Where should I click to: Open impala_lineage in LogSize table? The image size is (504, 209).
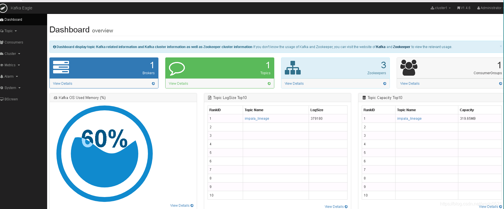pos(257,119)
